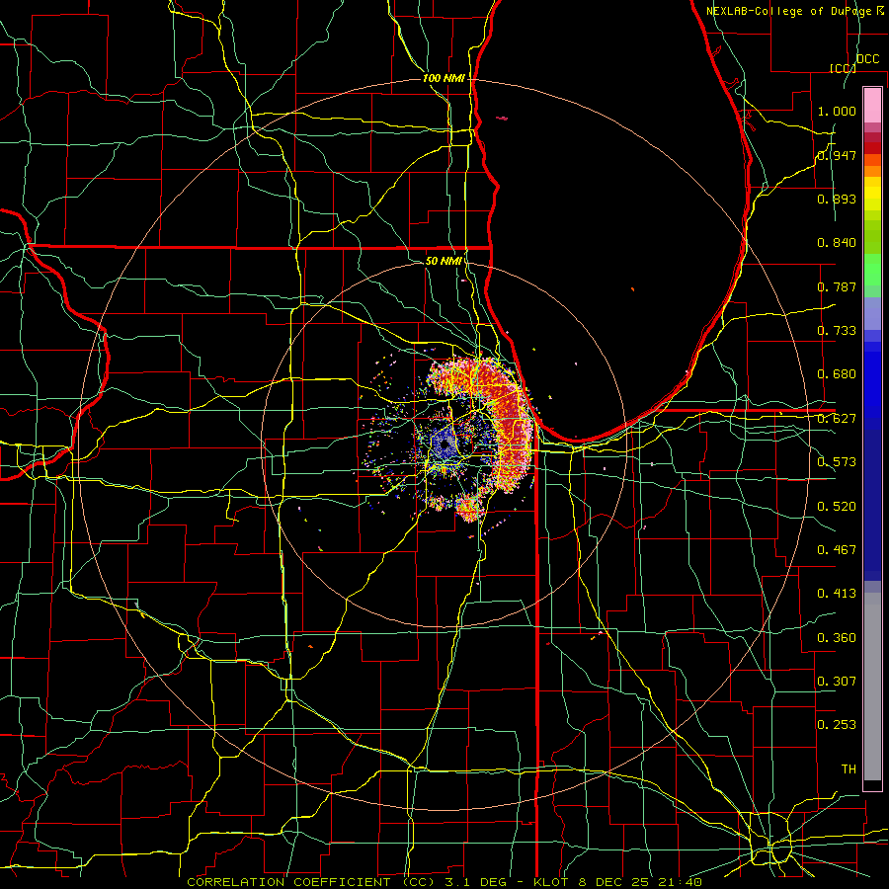The width and height of the screenshot is (889, 889).
Task: Click the 0.787 scale value
Action: 837,286
